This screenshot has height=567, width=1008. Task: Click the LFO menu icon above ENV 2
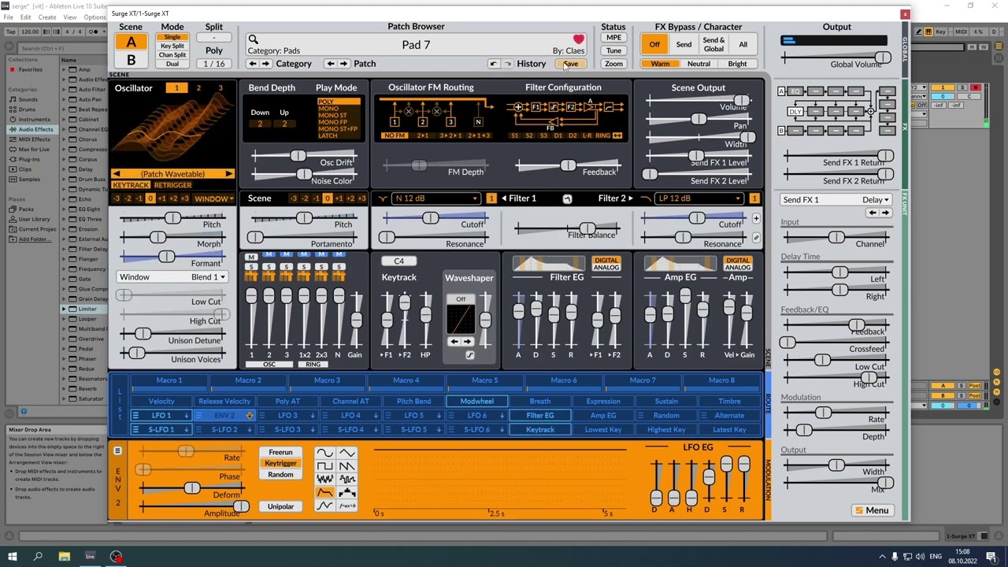click(x=117, y=451)
